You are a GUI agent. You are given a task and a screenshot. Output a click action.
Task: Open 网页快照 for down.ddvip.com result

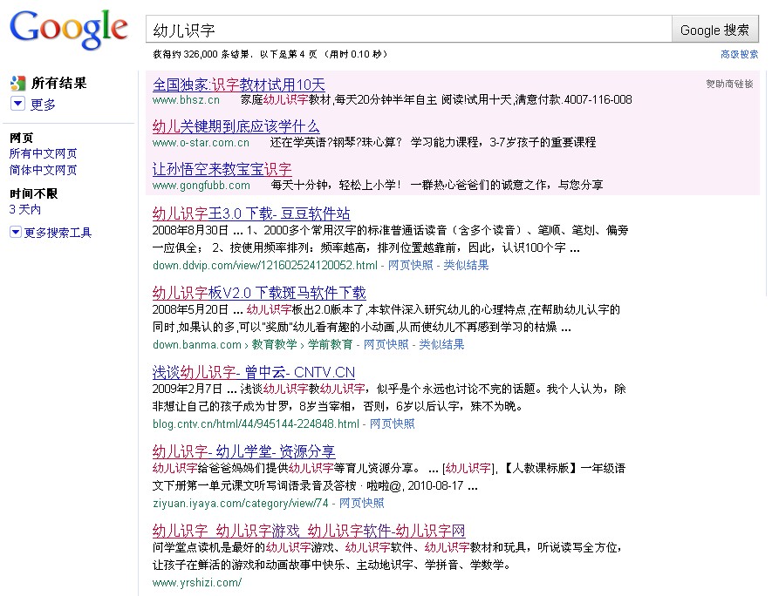[410, 265]
